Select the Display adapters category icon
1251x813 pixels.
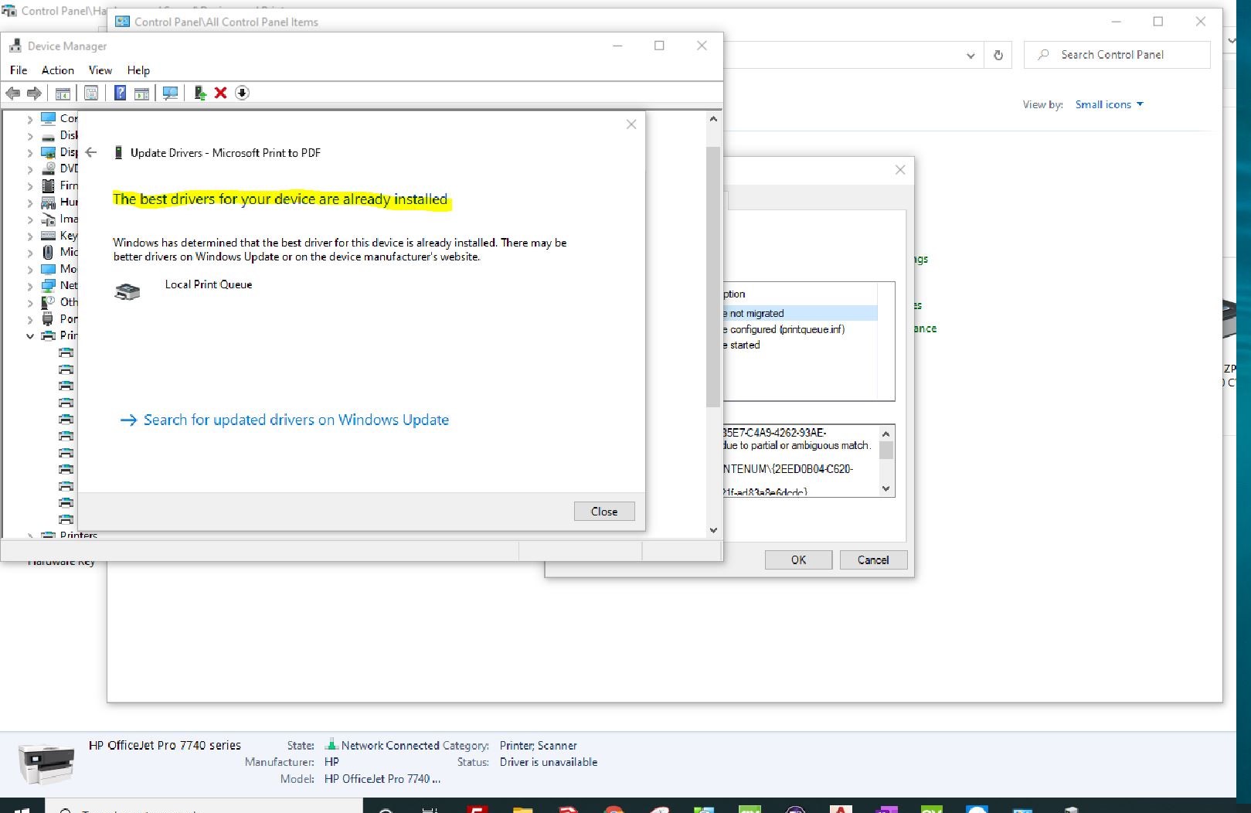coord(48,152)
